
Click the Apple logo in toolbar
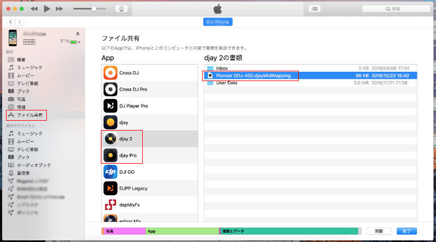click(x=217, y=9)
